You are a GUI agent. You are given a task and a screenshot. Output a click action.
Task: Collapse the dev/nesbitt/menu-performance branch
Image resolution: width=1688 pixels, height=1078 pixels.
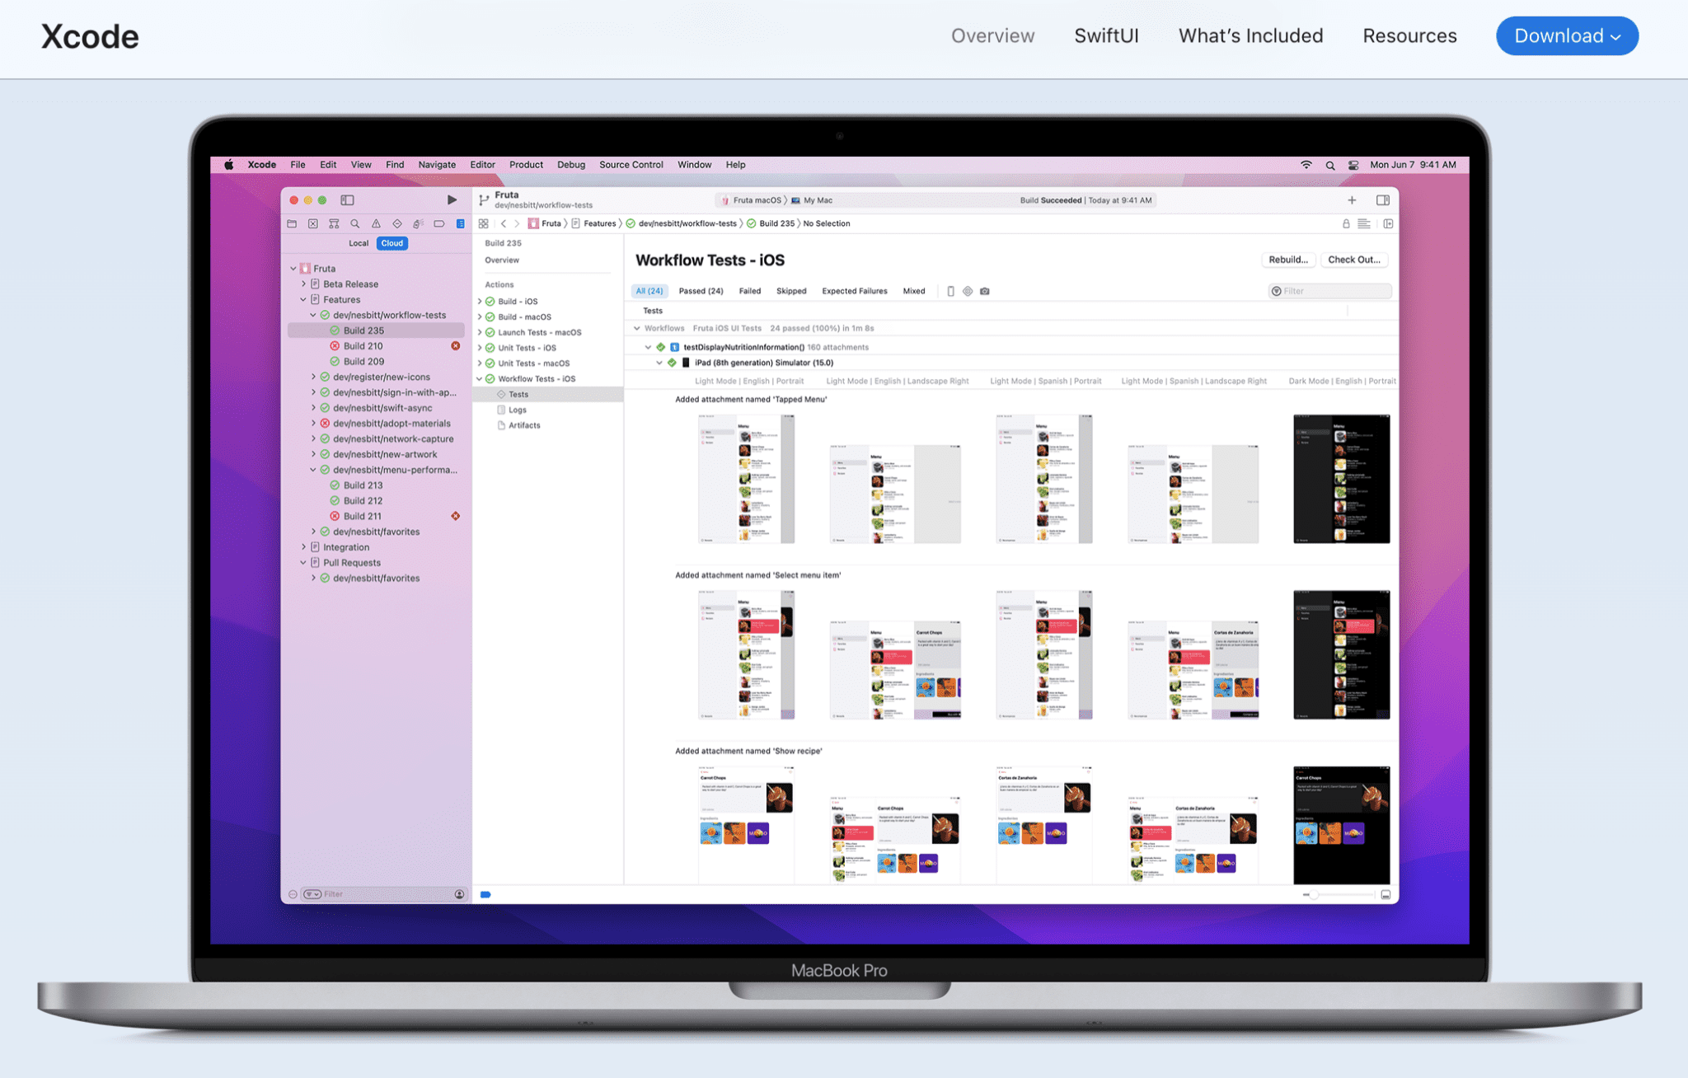(313, 470)
